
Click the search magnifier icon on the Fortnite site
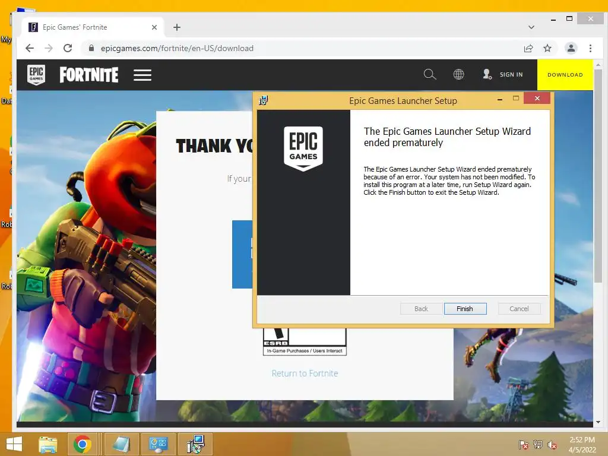[430, 74]
